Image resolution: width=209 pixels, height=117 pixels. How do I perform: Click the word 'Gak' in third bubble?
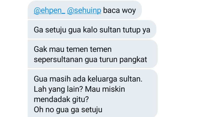tap(40, 49)
